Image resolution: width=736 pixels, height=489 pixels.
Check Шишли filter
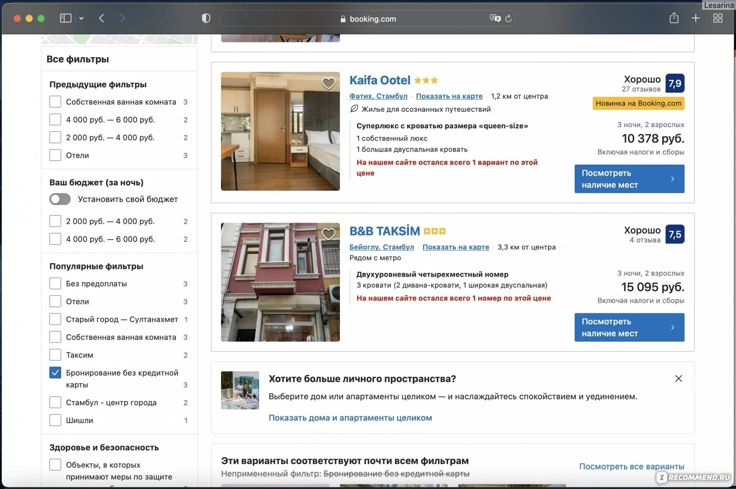[55, 420]
